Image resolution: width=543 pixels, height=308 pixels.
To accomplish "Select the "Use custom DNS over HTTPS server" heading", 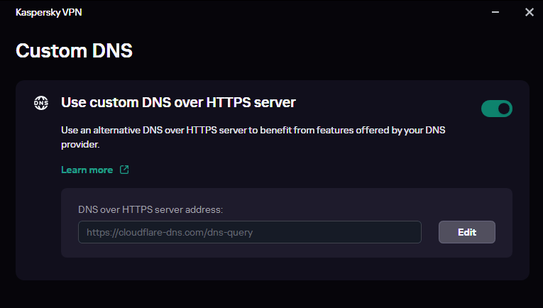I will [x=178, y=102].
